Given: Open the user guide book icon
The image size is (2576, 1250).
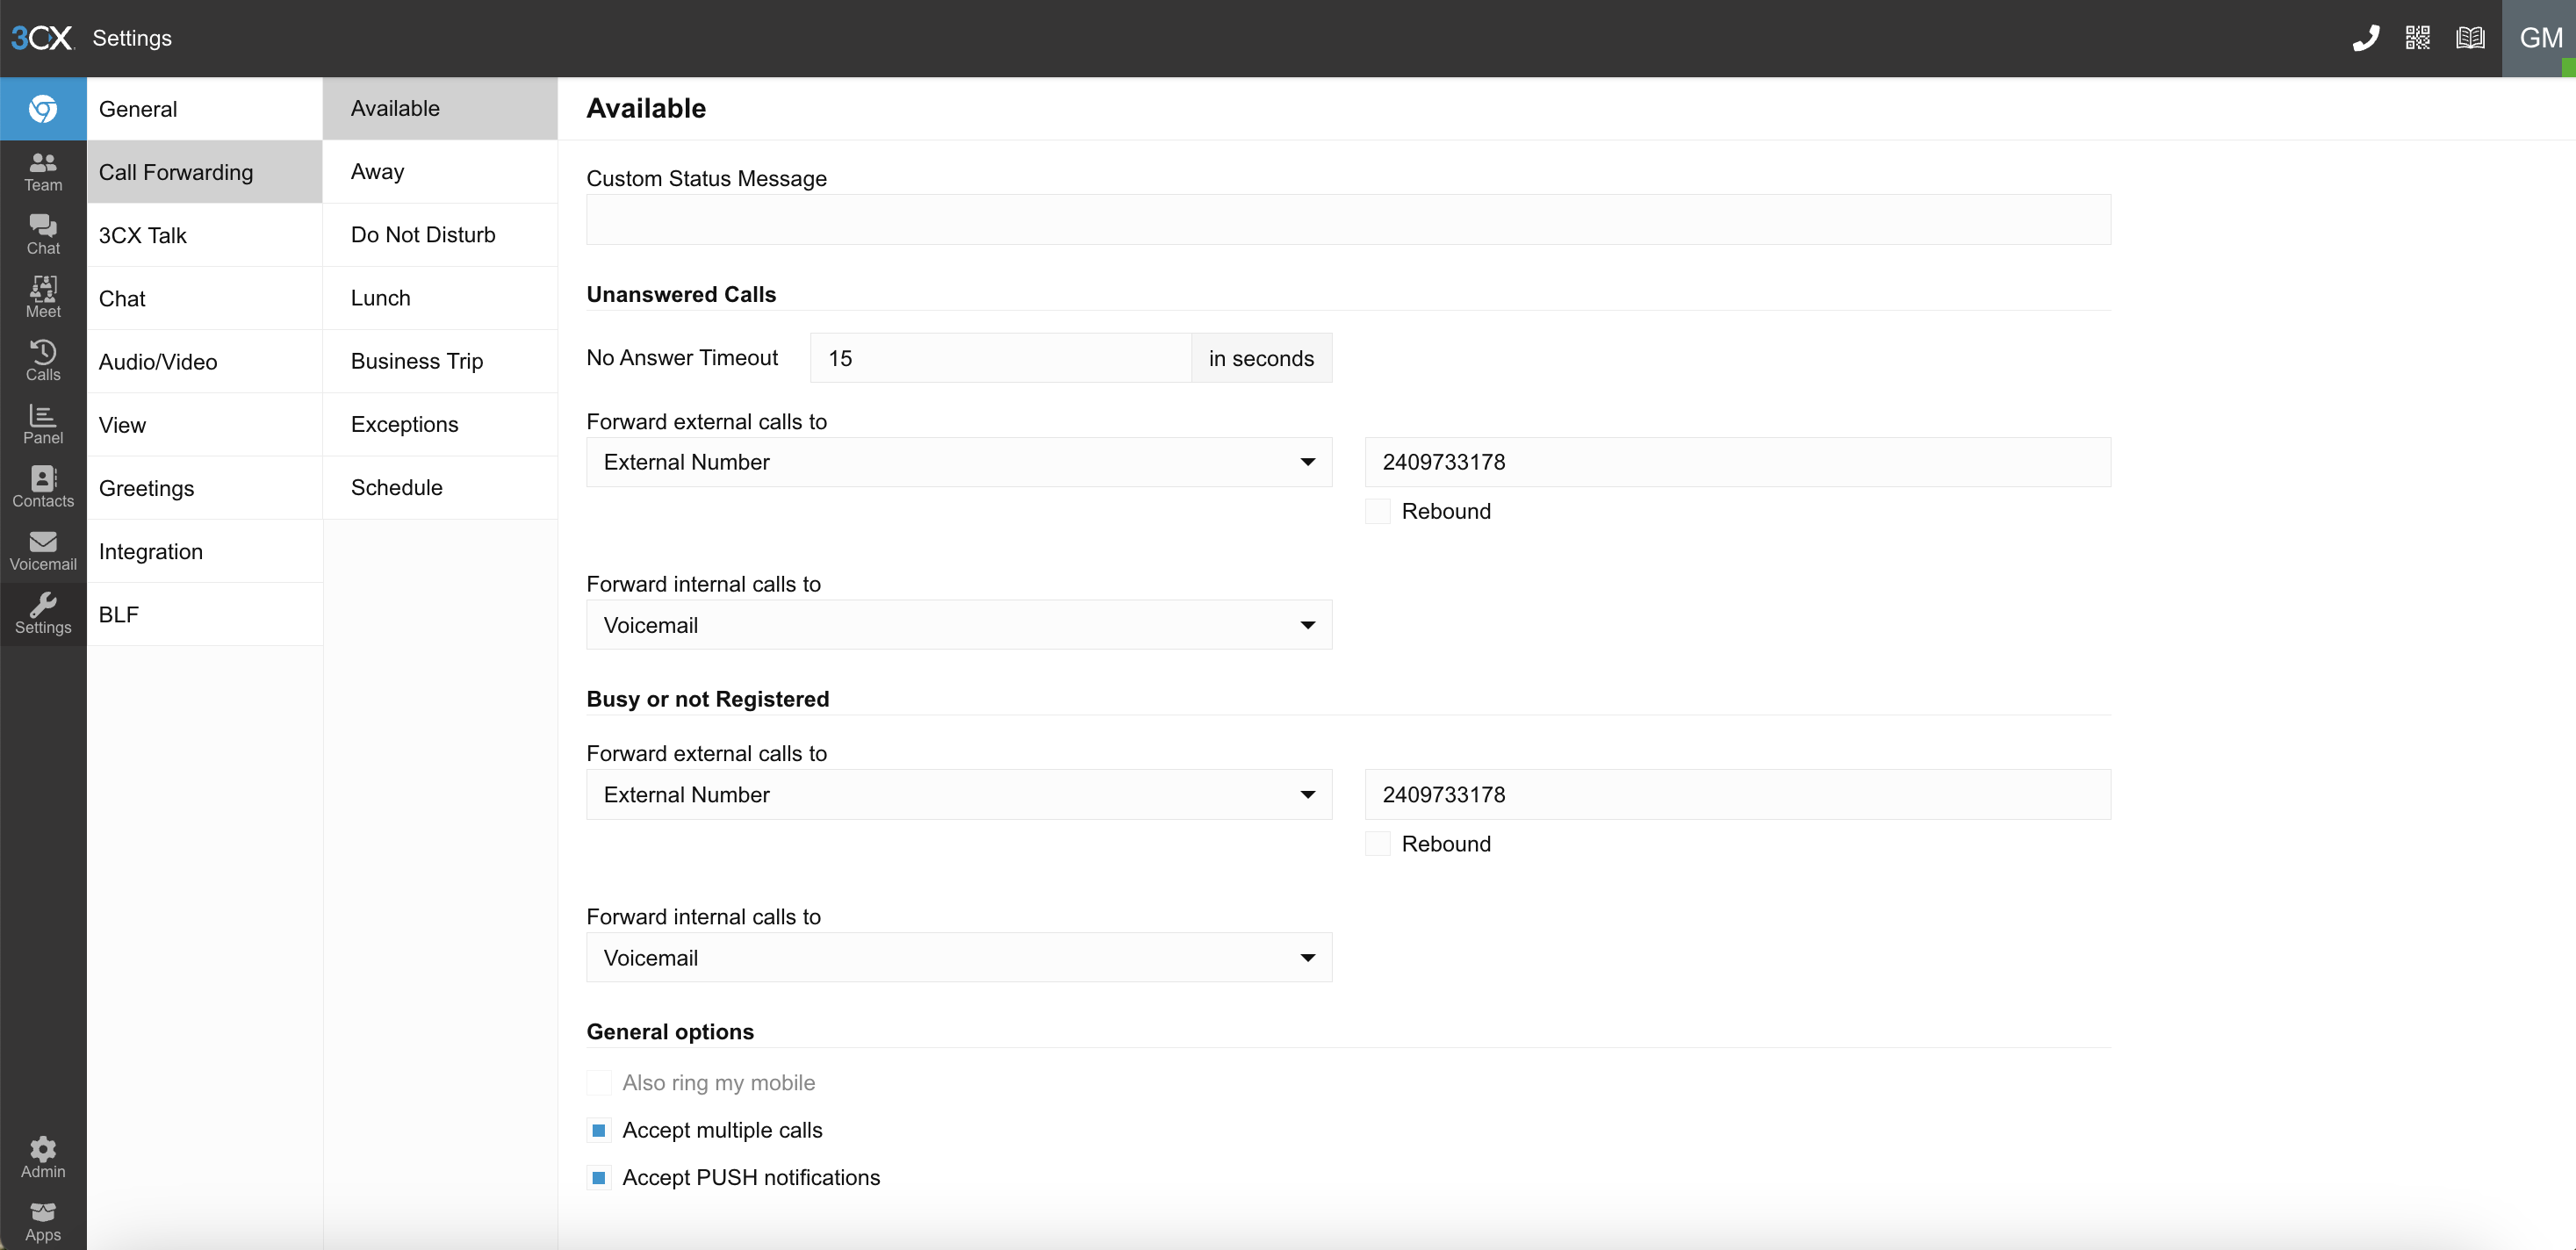Looking at the screenshot, I should [2470, 38].
